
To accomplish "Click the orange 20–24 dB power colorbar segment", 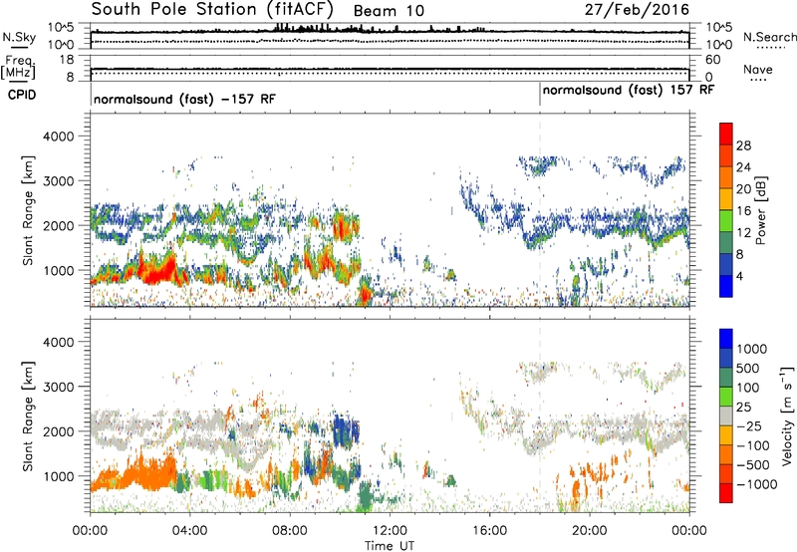I will 726,178.
